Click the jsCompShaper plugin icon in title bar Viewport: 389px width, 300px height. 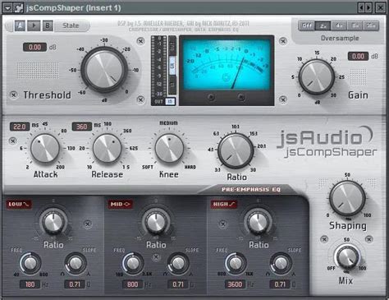(18, 7)
